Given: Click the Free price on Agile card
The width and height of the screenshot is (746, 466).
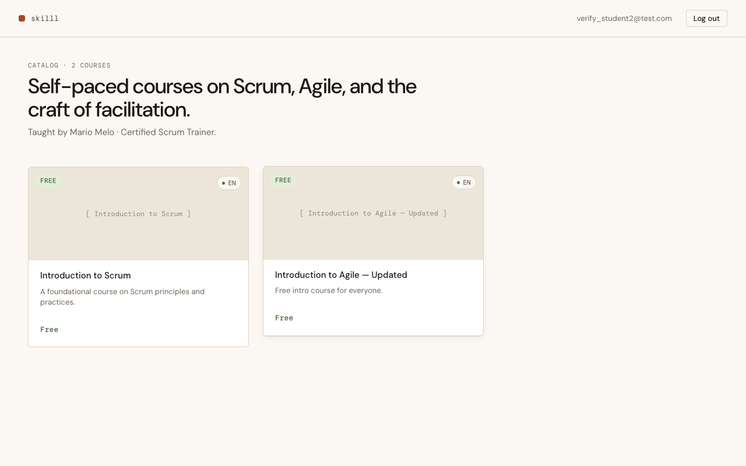Looking at the screenshot, I should pos(284,318).
